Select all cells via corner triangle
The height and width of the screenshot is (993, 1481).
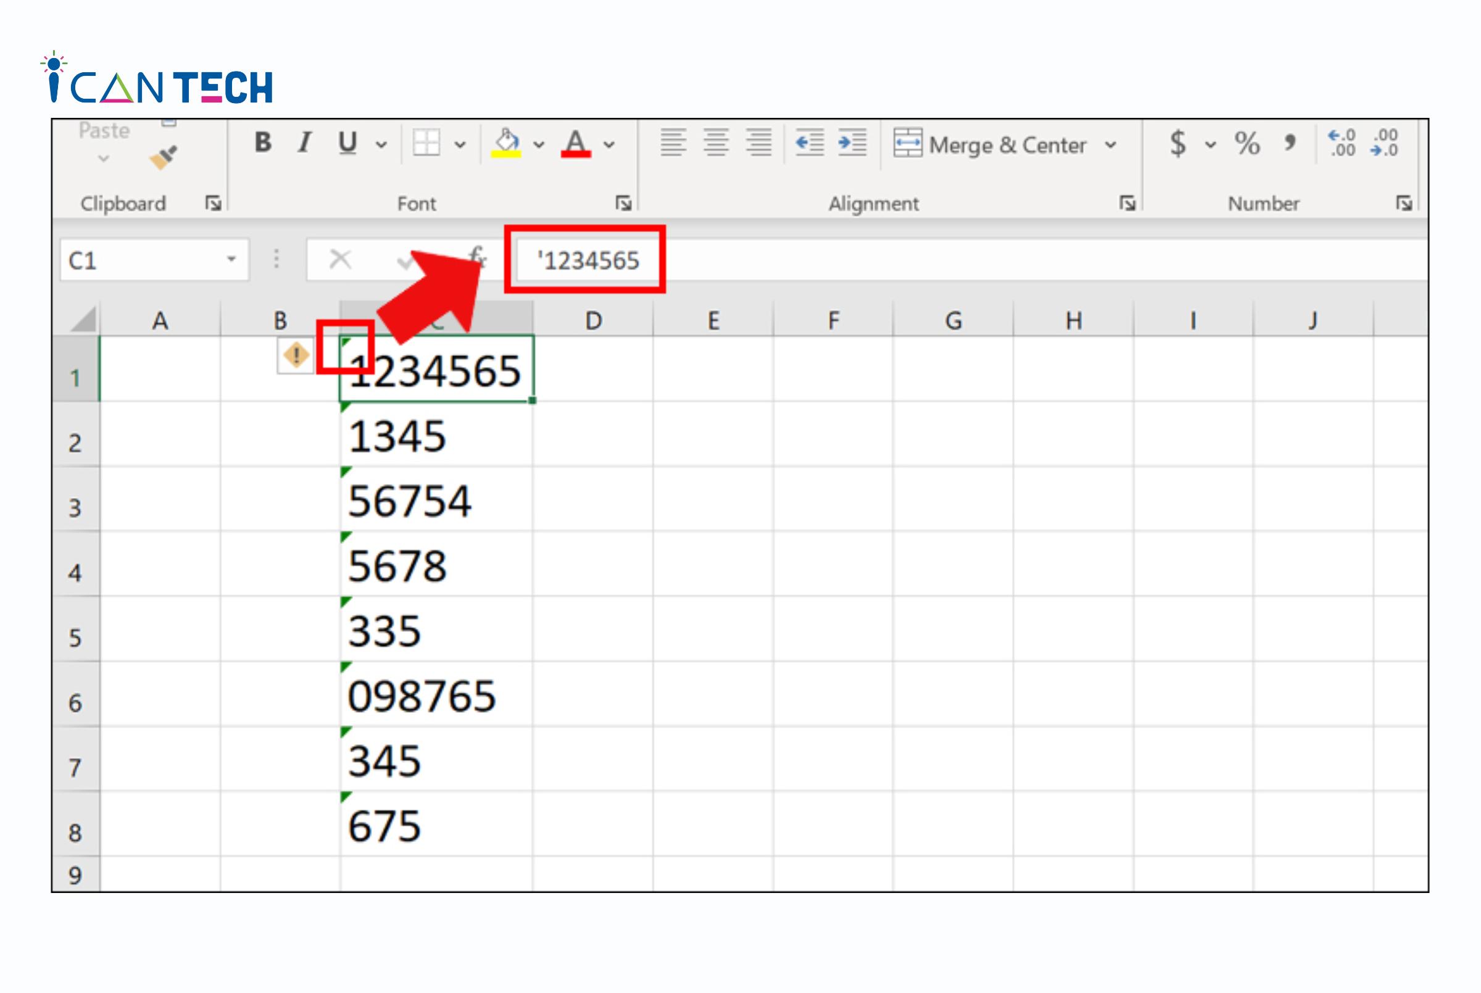[x=82, y=319]
